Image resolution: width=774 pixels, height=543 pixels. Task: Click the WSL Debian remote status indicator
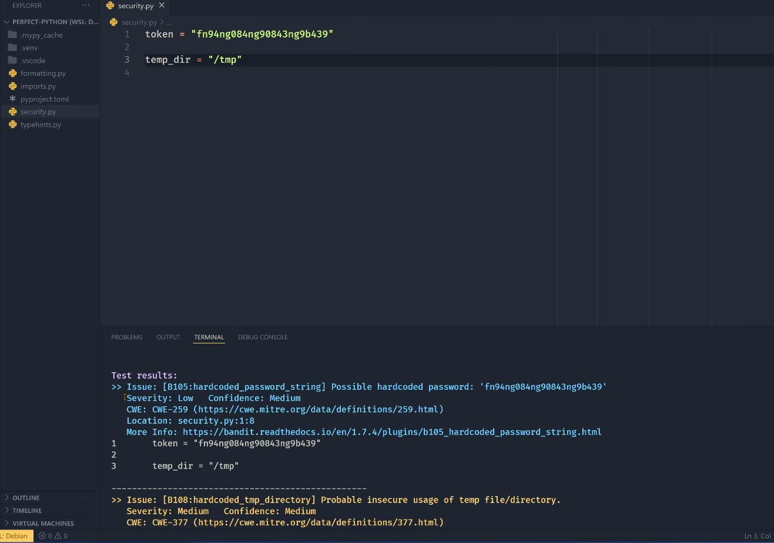(x=16, y=536)
